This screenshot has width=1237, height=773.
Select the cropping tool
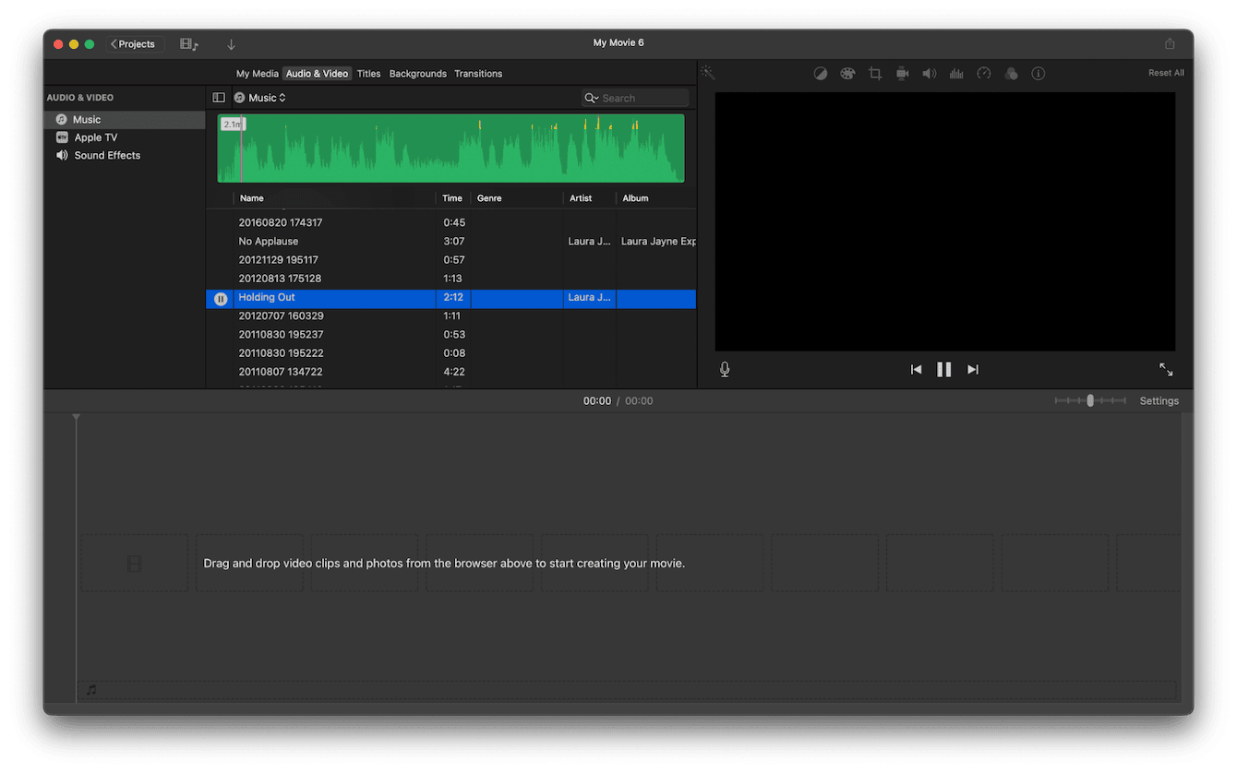(875, 74)
